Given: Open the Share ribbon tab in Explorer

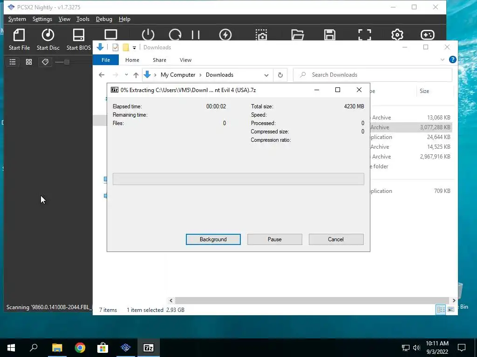Looking at the screenshot, I should coord(159,60).
